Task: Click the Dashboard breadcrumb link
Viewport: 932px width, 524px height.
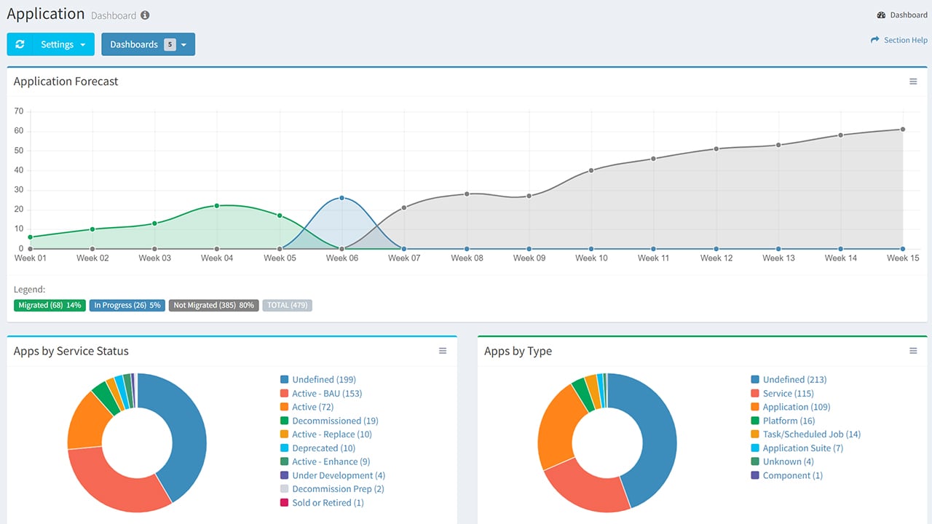Action: tap(908, 15)
